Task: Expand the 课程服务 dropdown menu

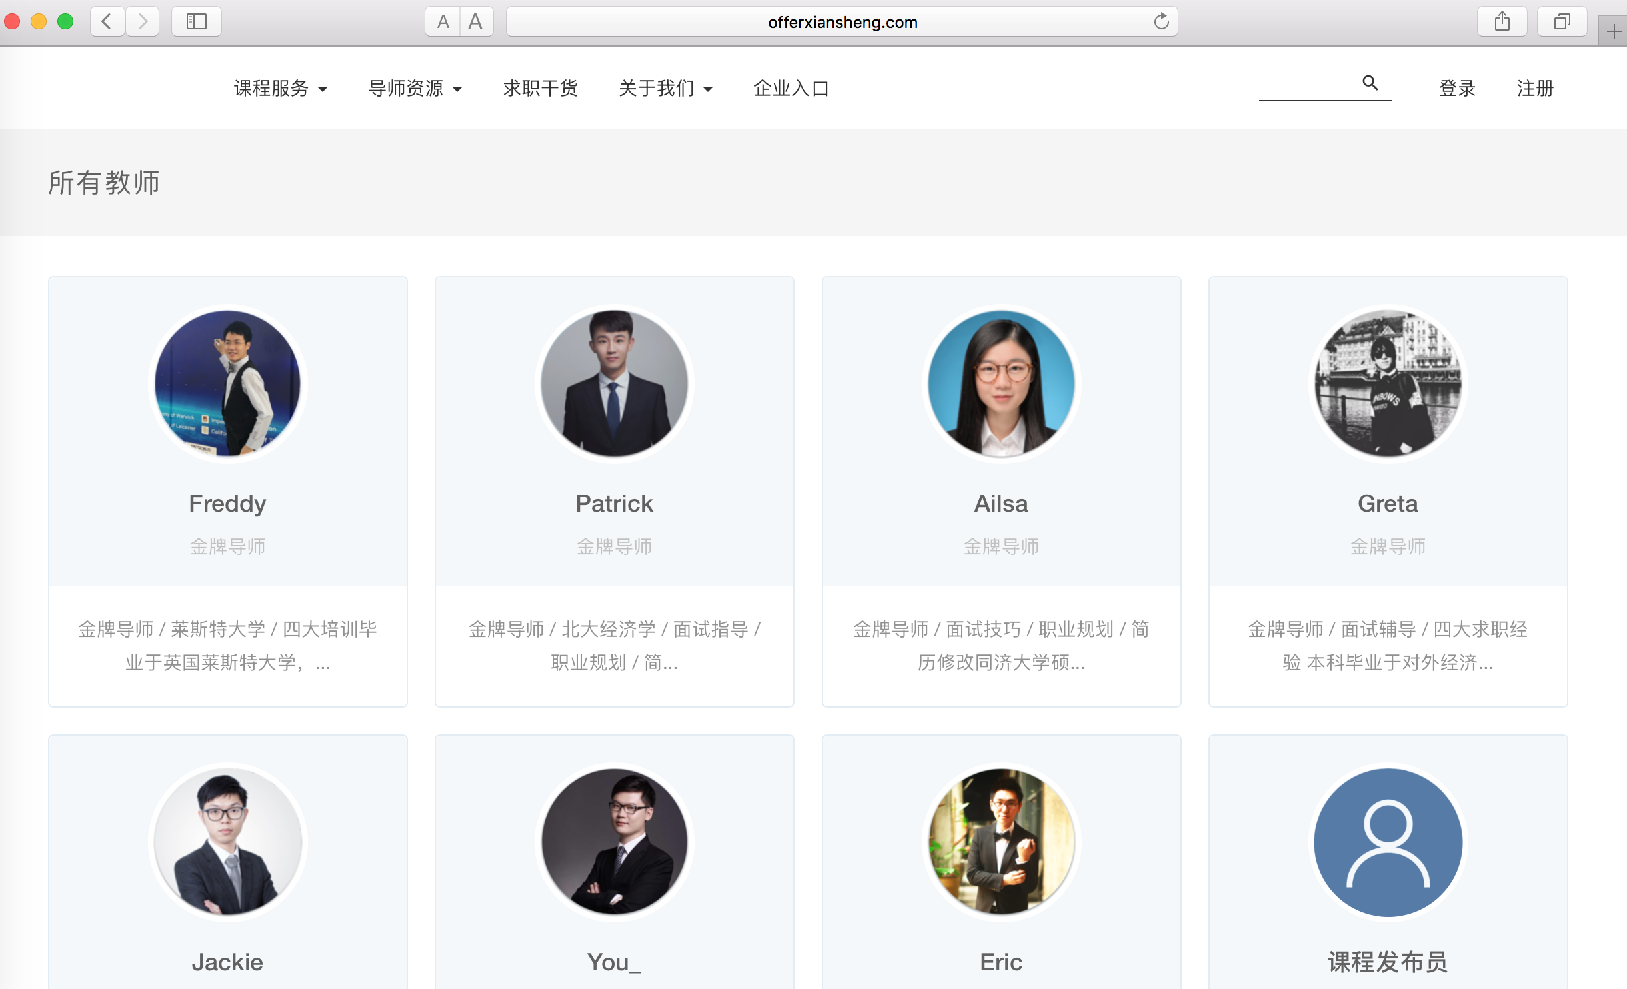Action: 280,88
